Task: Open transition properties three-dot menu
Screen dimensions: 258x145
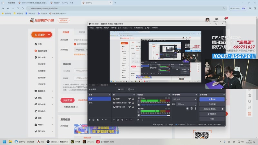Action: 195,109
